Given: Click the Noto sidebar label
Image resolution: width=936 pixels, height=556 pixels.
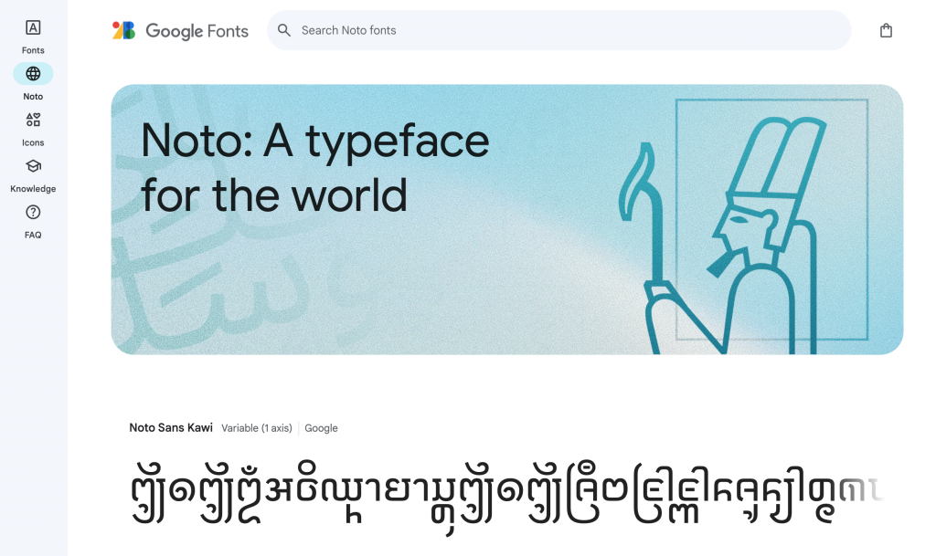Looking at the screenshot, I should click(x=33, y=96).
